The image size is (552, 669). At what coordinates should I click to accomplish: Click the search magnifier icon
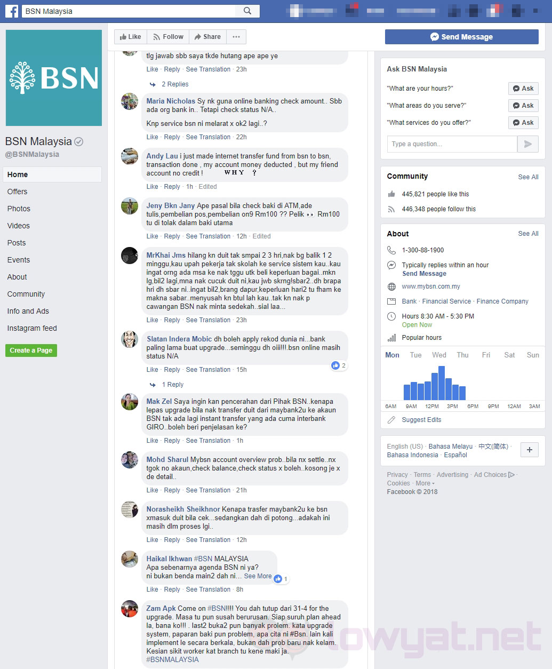tap(247, 11)
